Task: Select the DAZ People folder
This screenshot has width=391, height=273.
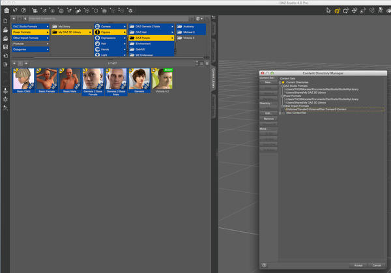Action: tap(151, 38)
